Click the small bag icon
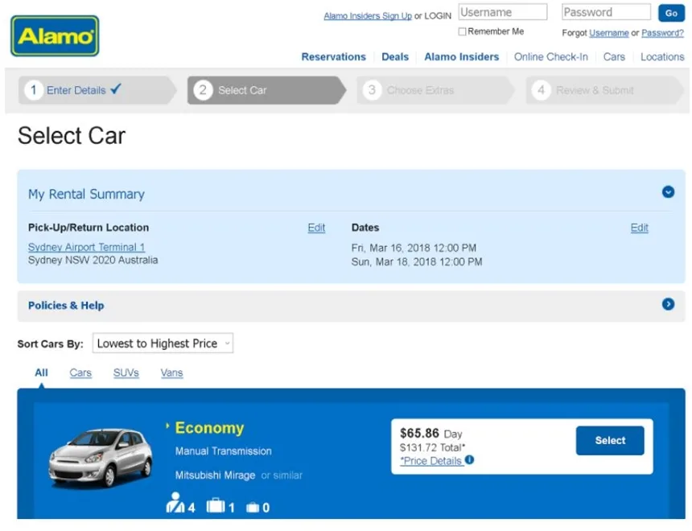692x531 pixels. pyautogui.click(x=252, y=507)
